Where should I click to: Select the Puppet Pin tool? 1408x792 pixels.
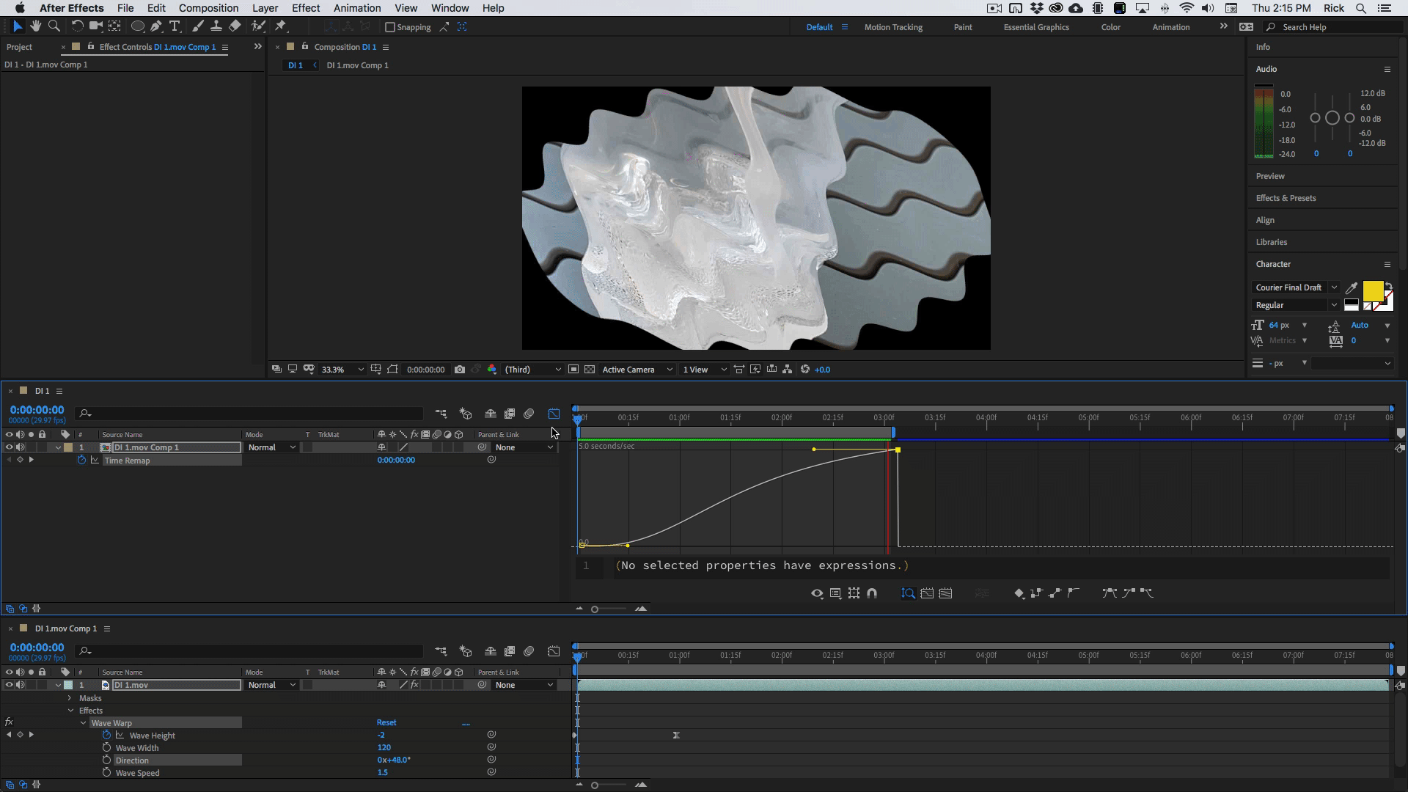(280, 26)
